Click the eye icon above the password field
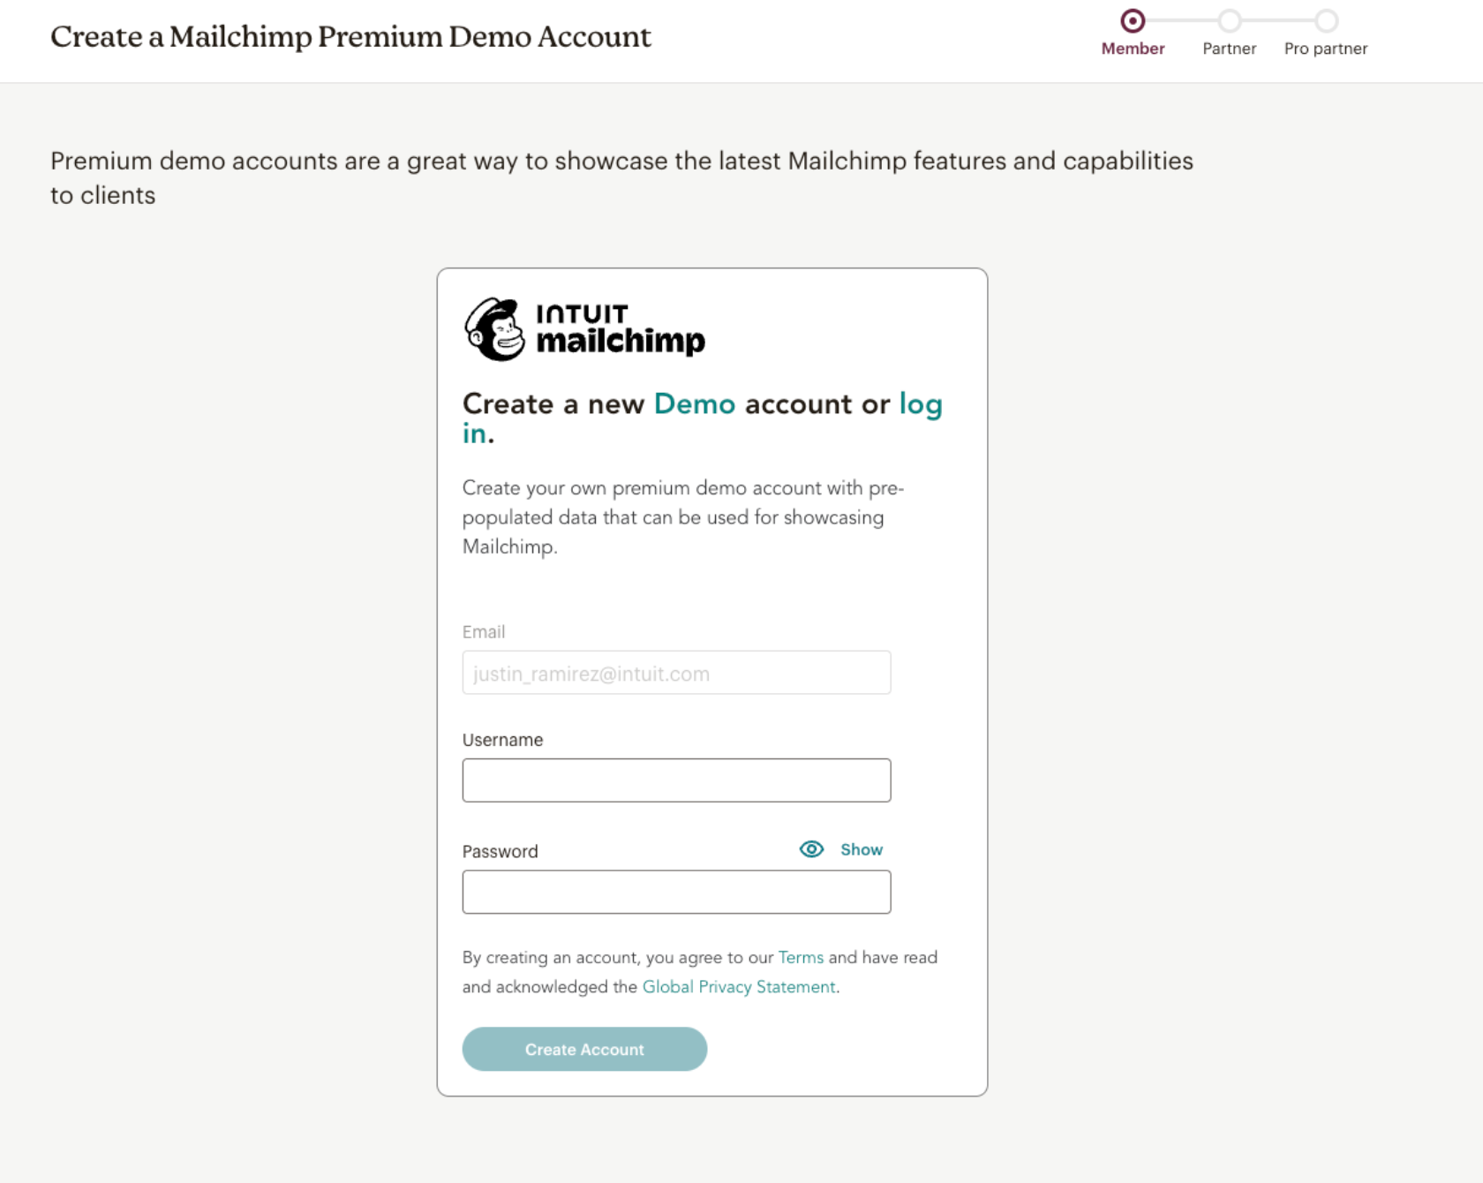The width and height of the screenshot is (1483, 1183). [811, 849]
